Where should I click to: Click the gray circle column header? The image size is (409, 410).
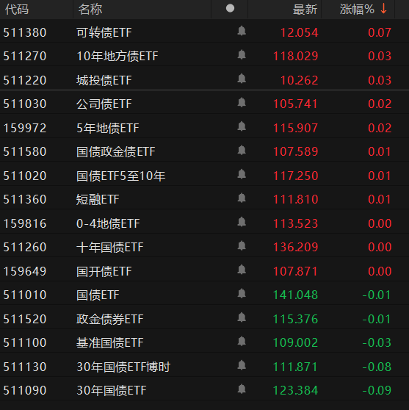tap(230, 8)
